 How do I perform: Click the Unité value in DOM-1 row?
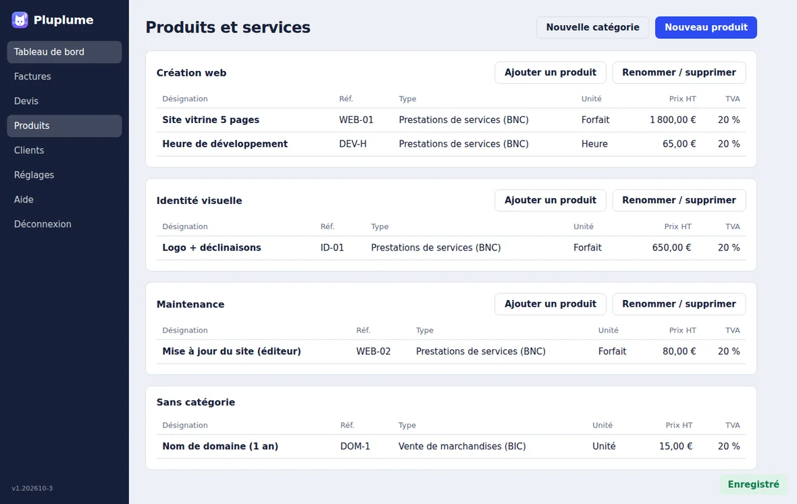click(604, 447)
